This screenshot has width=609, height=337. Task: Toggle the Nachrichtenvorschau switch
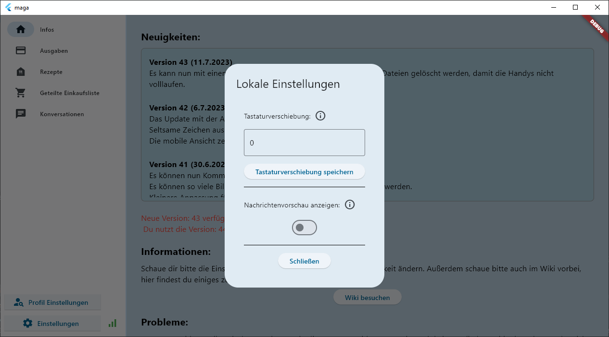(304, 228)
